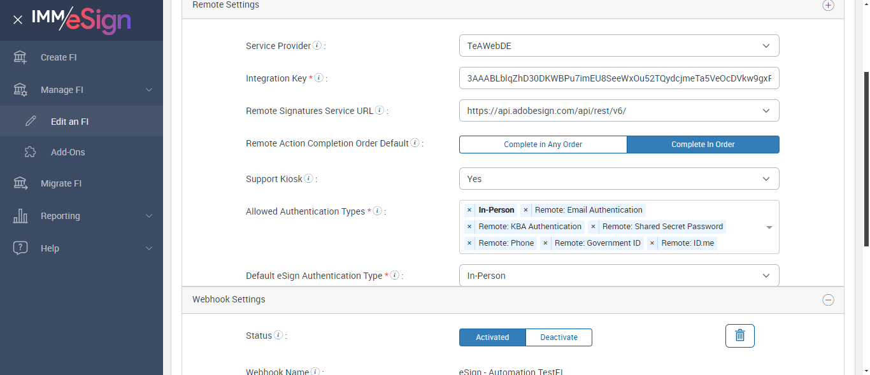
Task: Expand the Reporting sidebar menu
Action: point(61,216)
